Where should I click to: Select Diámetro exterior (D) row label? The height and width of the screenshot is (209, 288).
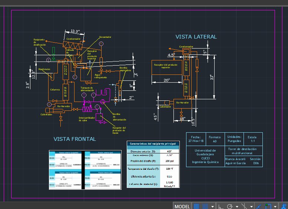point(143,152)
